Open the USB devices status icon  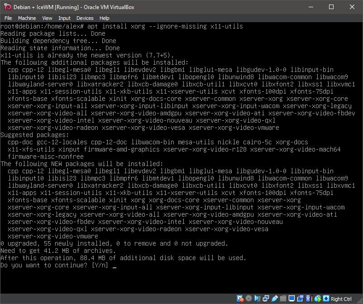(274, 299)
